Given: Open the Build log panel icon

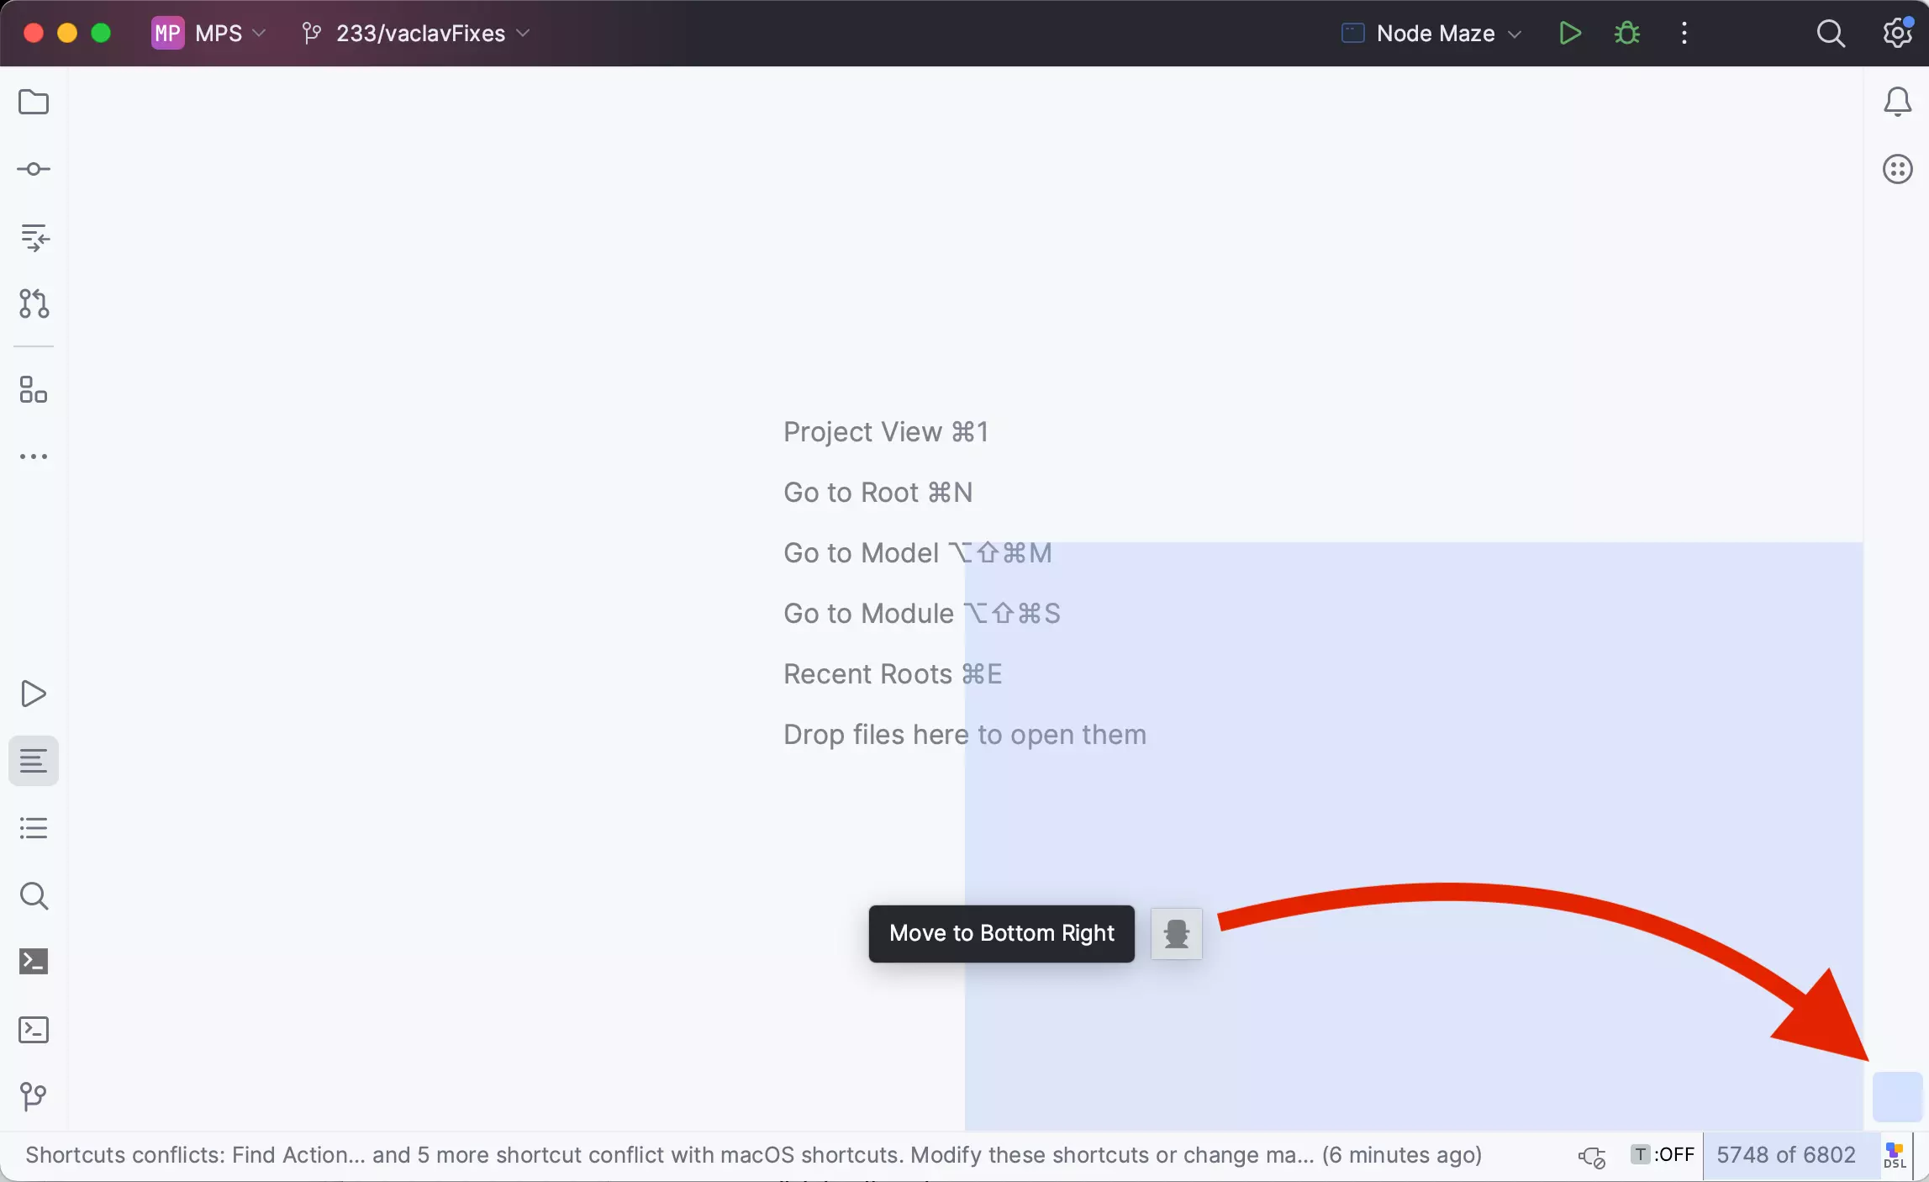Looking at the screenshot, I should (34, 761).
